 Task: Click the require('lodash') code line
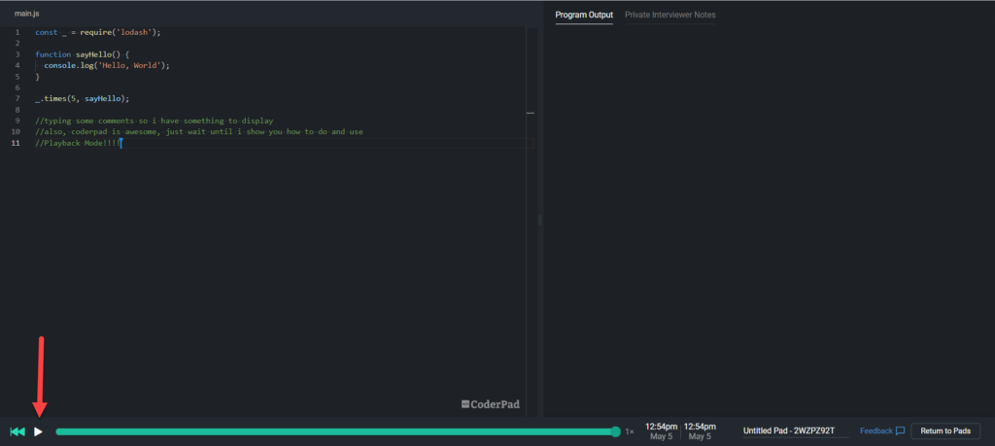click(98, 32)
